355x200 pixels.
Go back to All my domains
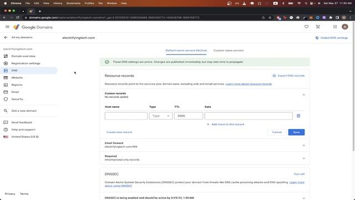point(18,37)
